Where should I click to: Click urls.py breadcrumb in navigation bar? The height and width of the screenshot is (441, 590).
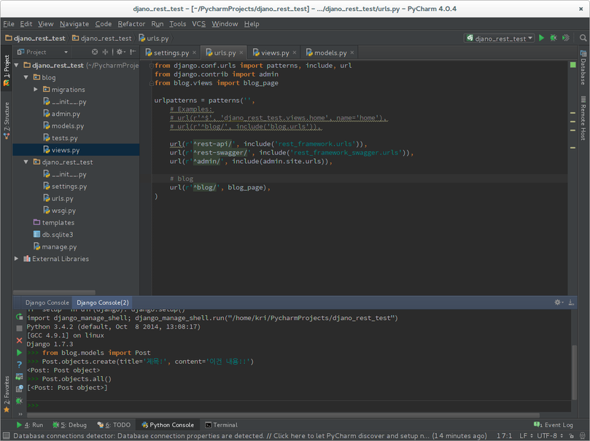point(154,38)
